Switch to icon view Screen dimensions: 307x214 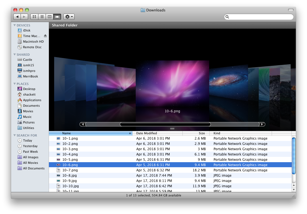click(x=34, y=16)
